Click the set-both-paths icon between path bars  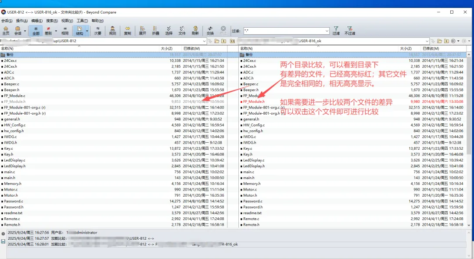pyautogui.click(x=232, y=41)
